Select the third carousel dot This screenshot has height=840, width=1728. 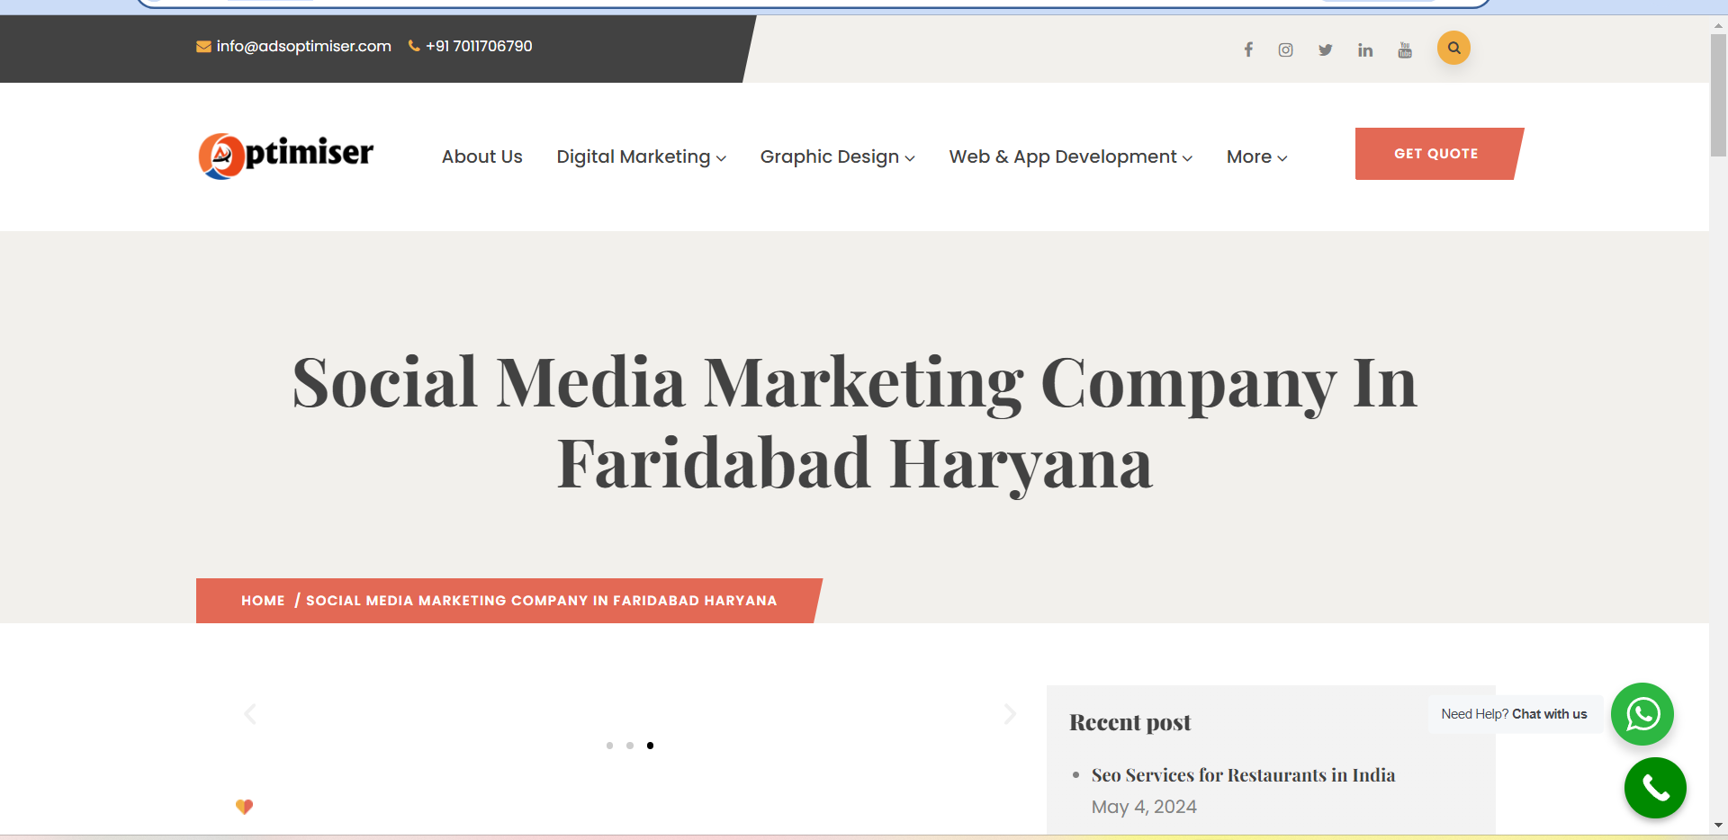point(650,746)
